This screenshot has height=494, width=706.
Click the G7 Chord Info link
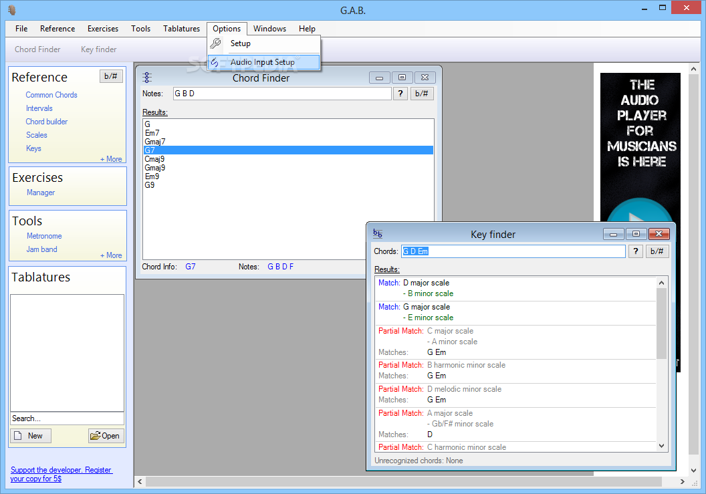coord(191,267)
